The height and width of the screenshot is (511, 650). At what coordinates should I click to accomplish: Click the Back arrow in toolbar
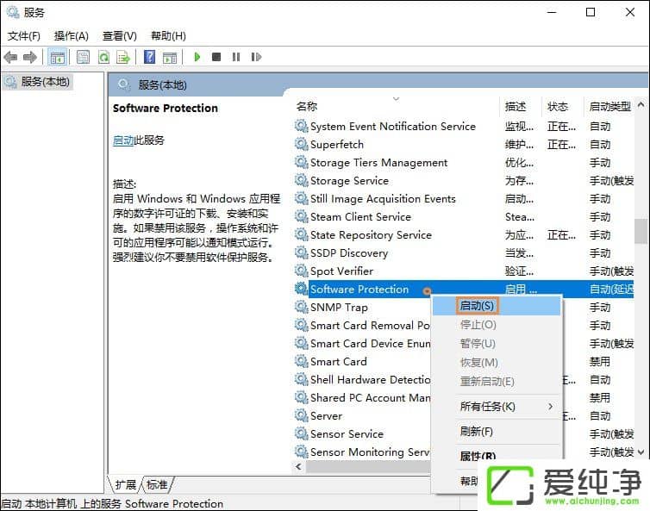(10, 57)
